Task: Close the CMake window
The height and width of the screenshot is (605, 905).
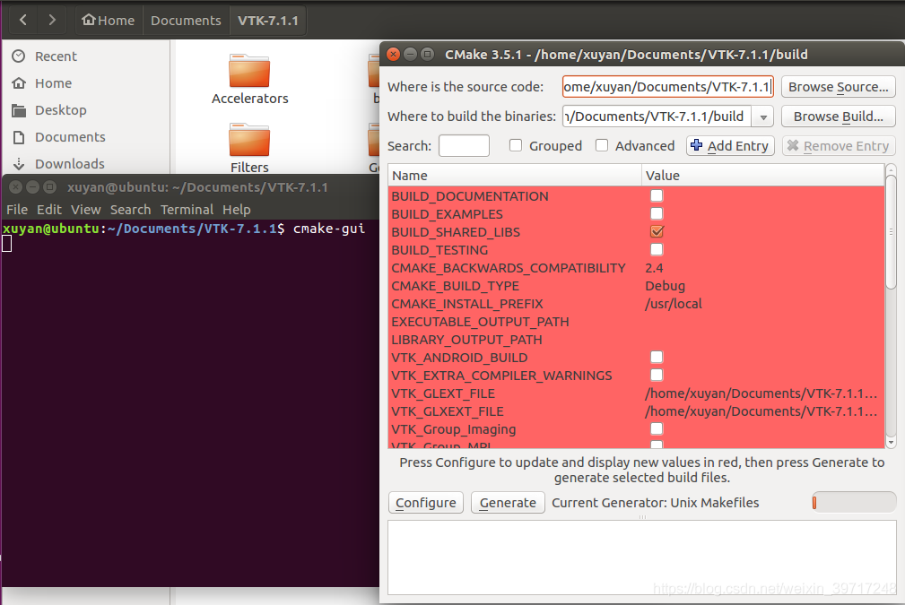Action: pos(393,54)
